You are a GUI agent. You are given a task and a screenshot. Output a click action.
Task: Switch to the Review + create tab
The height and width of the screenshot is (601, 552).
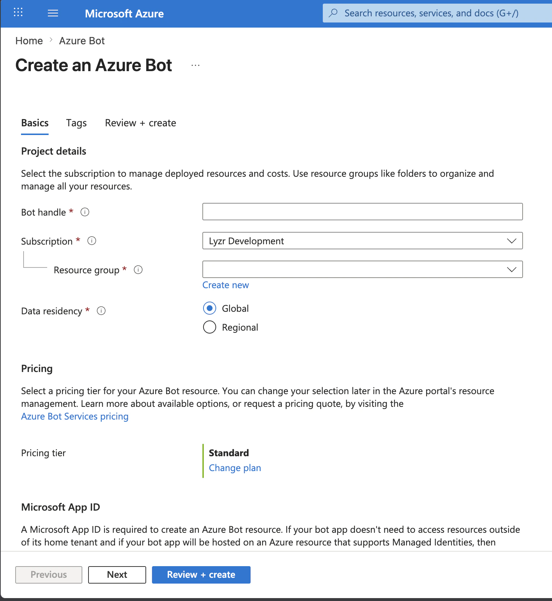(x=140, y=123)
